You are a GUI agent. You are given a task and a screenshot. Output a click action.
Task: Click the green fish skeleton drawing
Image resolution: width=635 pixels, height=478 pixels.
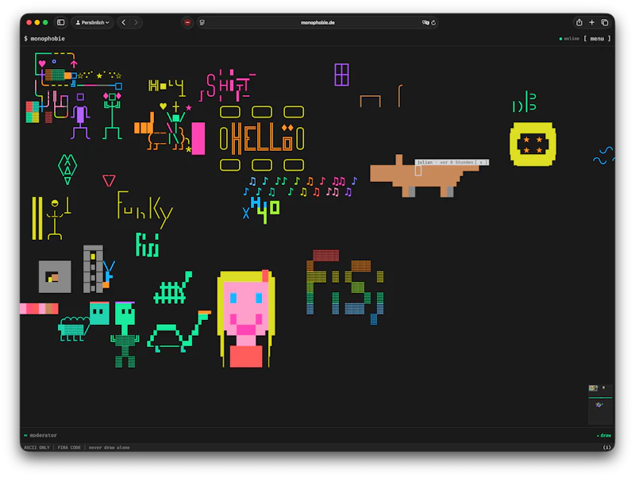tap(173, 287)
